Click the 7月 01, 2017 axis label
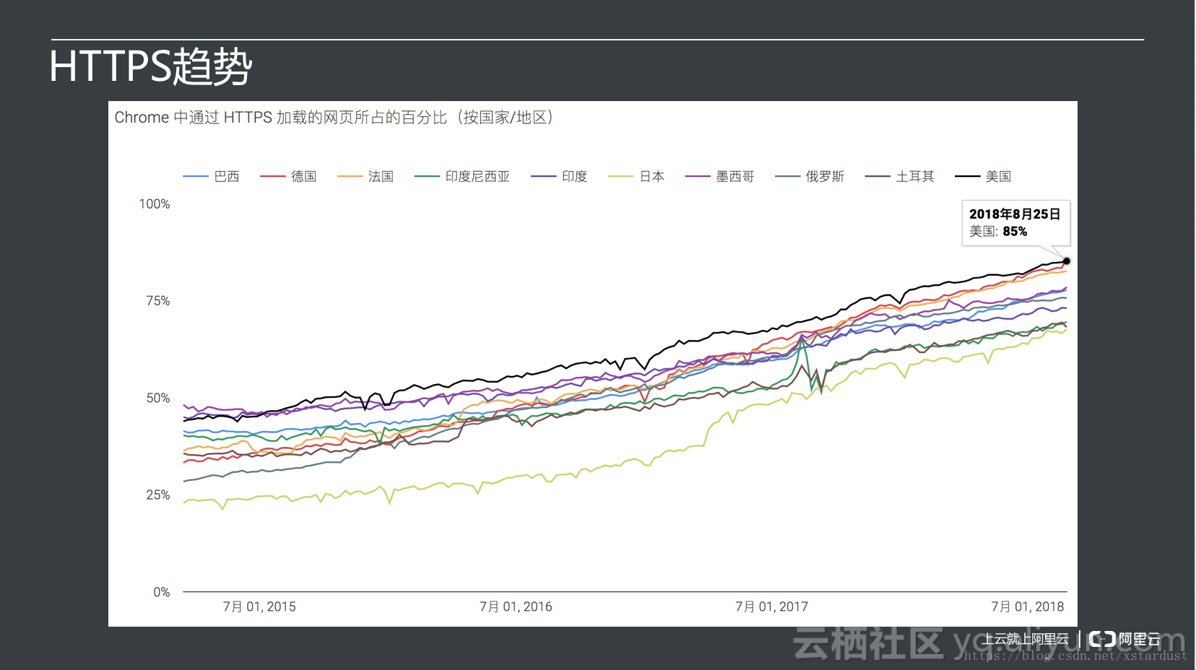 (x=772, y=607)
